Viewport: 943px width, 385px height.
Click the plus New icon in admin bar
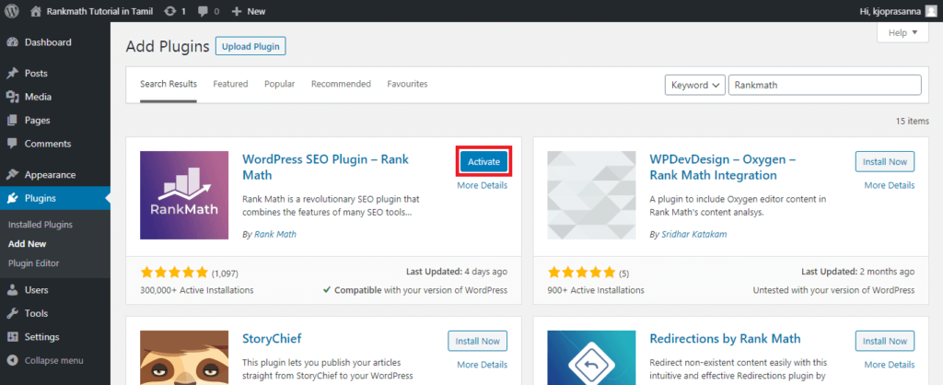237,11
